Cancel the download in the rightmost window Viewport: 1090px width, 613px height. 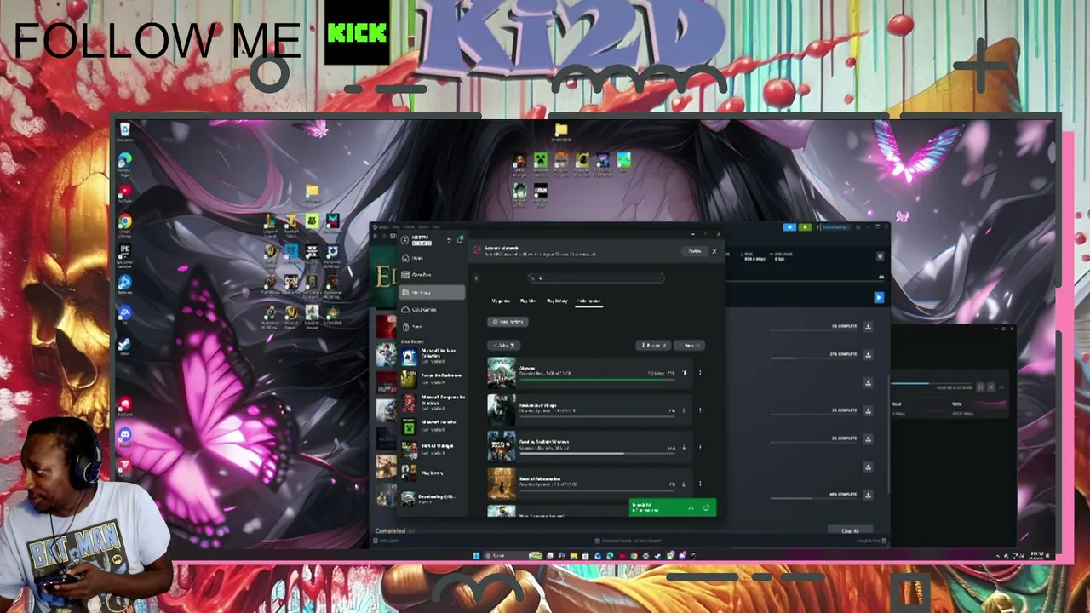click(x=990, y=387)
